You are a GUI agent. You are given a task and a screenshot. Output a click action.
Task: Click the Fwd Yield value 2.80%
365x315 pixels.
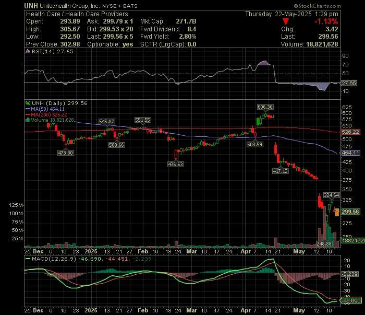188,37
